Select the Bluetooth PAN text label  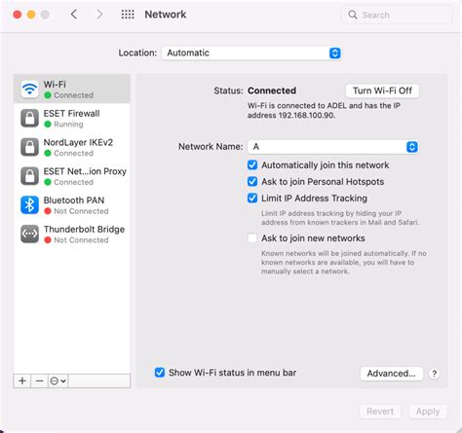(74, 200)
